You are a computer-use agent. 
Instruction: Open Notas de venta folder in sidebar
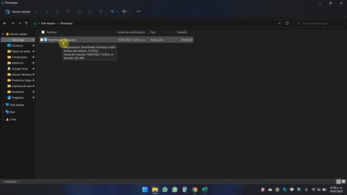pyautogui.click(x=21, y=51)
